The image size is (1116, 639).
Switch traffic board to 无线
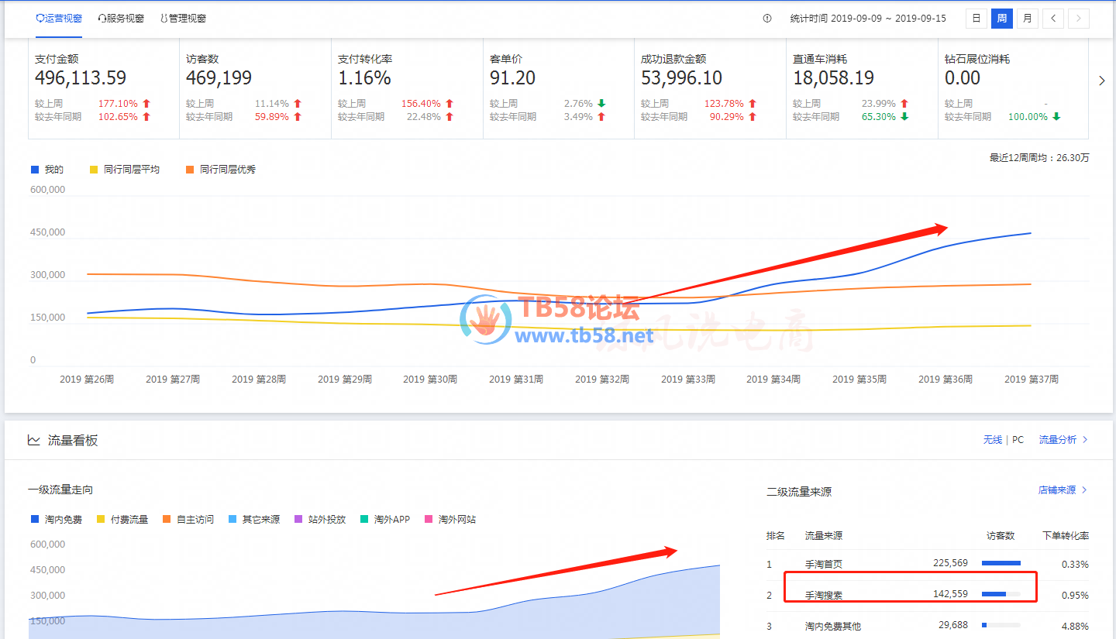coord(992,440)
